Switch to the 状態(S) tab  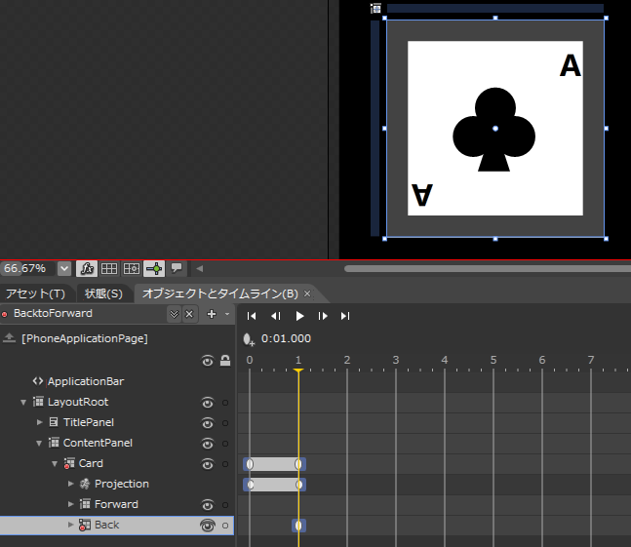coord(103,293)
